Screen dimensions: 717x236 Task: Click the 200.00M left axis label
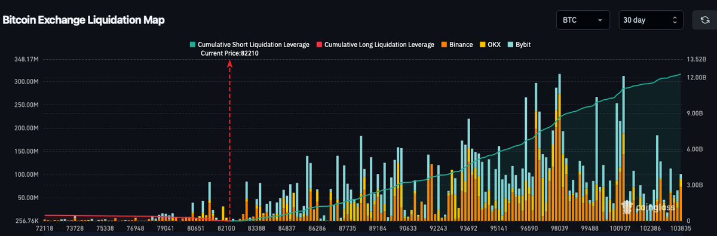pyautogui.click(x=26, y=128)
